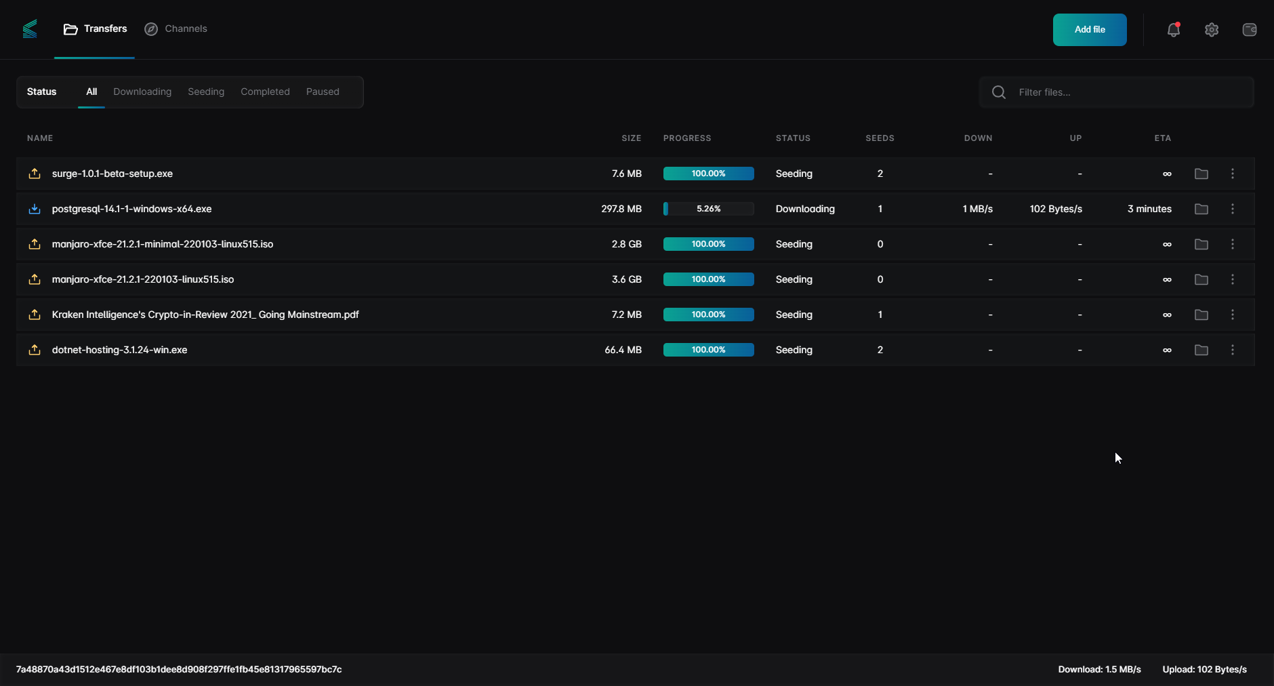Sort by the SIZE column header
This screenshot has width=1274, height=686.
632,138
